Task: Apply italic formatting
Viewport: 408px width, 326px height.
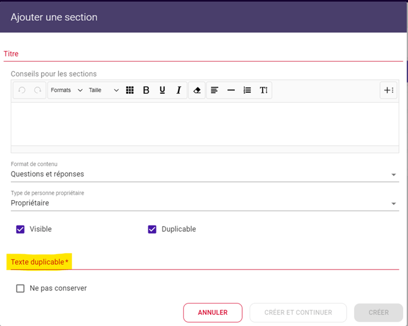Action: click(179, 90)
